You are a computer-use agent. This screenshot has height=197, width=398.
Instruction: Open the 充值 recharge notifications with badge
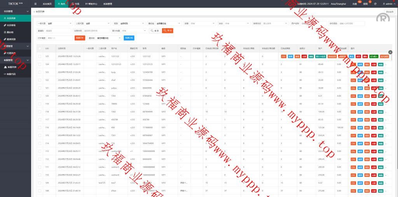click(x=354, y=3)
